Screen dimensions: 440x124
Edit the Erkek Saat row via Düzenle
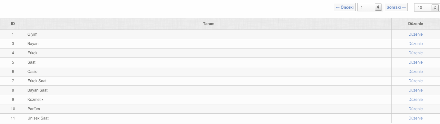[x=415, y=81]
